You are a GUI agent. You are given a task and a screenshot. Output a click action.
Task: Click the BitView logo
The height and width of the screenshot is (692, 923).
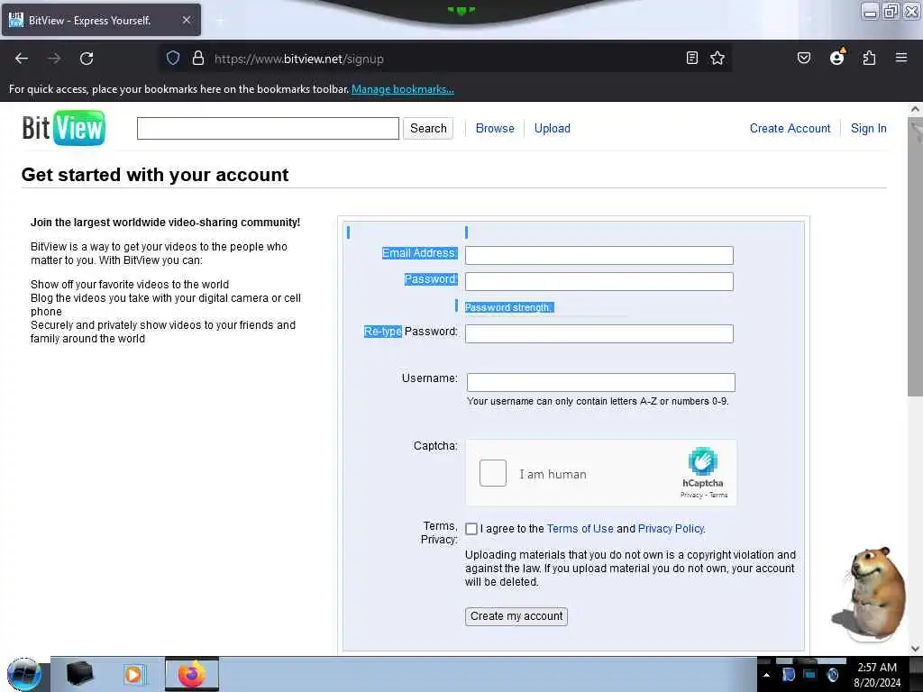click(x=64, y=128)
